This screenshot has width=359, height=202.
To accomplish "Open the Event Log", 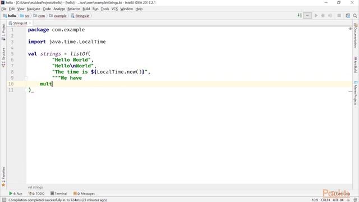I will (x=341, y=194).
